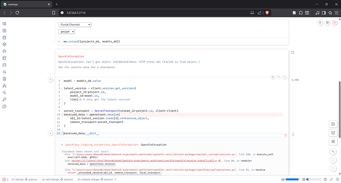Click the bug icon beside the cell link
This screenshot has width=341, height=183.
tap(219, 161)
